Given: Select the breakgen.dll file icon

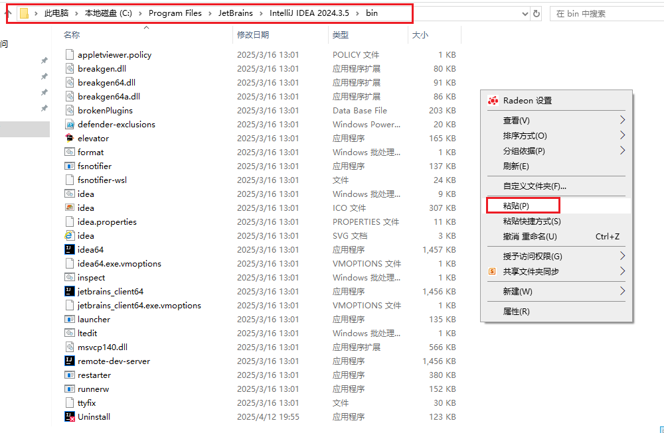Looking at the screenshot, I should point(70,68).
